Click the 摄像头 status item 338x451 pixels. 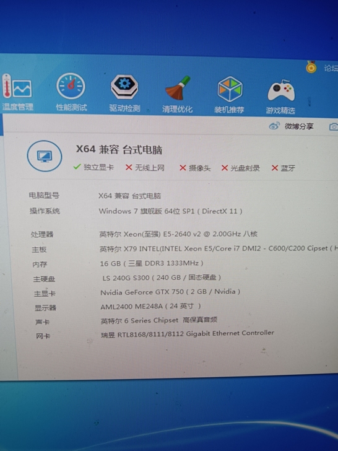(x=195, y=168)
